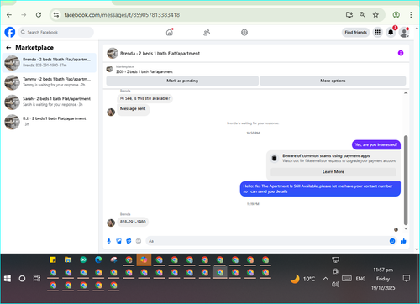Click the Search Facebook field
This screenshot has height=304, width=420.
pyautogui.click(x=56, y=32)
